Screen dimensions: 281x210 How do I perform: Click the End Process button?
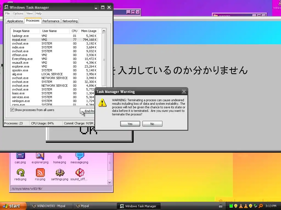click(87, 111)
